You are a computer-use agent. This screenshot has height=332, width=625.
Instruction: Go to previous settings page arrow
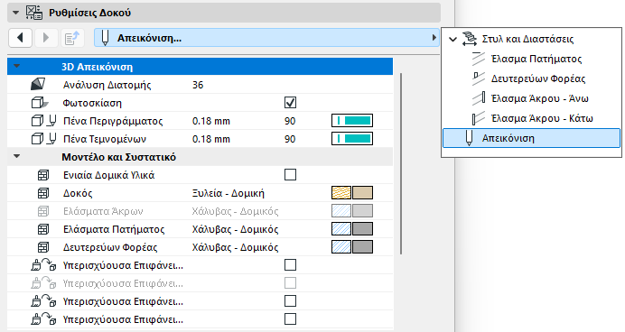pyautogui.click(x=20, y=38)
